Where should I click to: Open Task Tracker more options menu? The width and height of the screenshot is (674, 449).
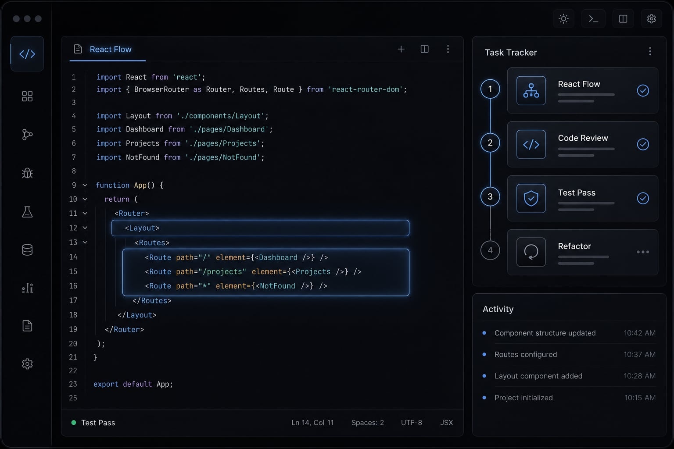pyautogui.click(x=650, y=52)
